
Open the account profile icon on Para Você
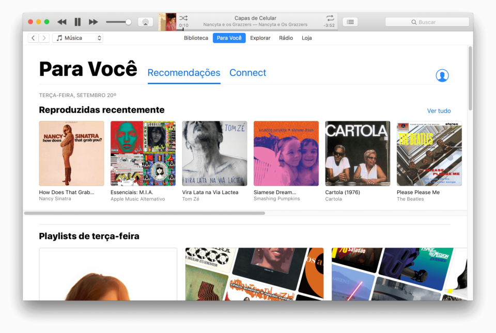coord(442,75)
